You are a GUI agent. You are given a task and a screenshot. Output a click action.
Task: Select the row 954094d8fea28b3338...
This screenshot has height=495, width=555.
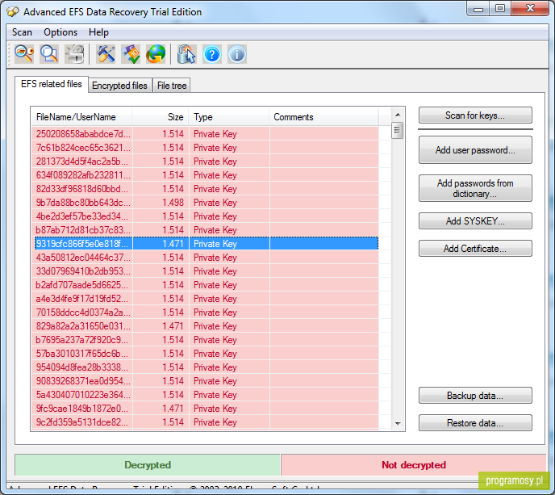[x=207, y=367]
